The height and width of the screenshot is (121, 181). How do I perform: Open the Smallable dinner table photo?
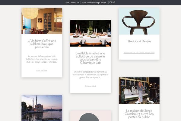(x=91, y=33)
